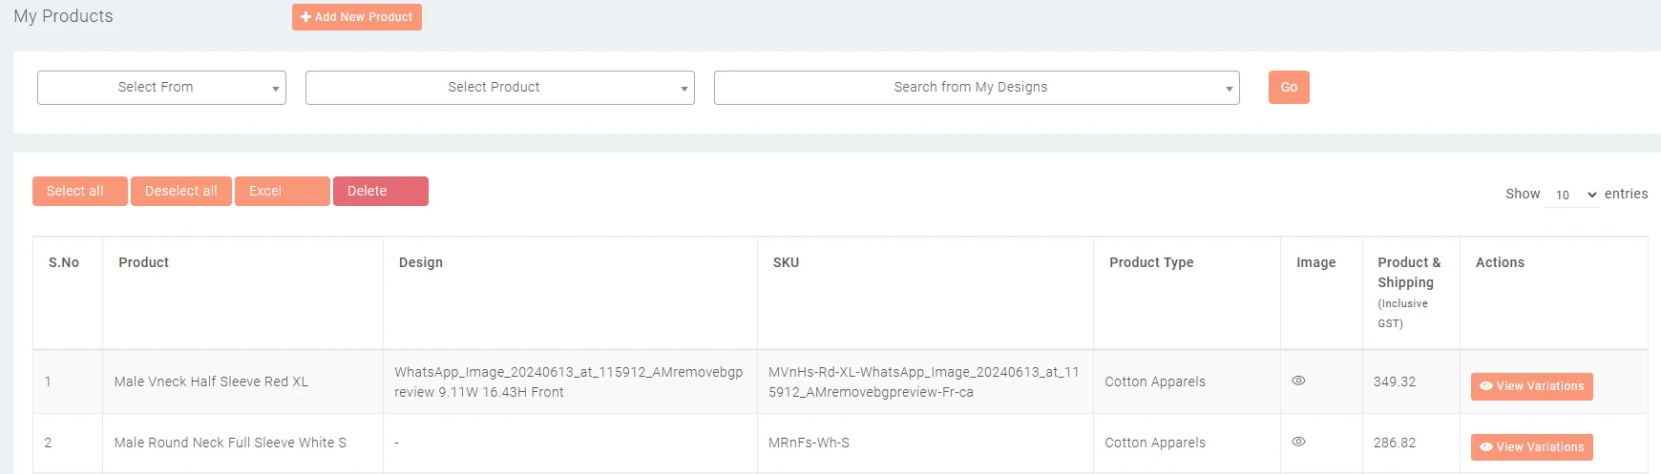View image eye icon for White S product

click(x=1298, y=442)
